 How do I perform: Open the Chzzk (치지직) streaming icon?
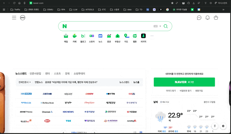click(x=143, y=36)
